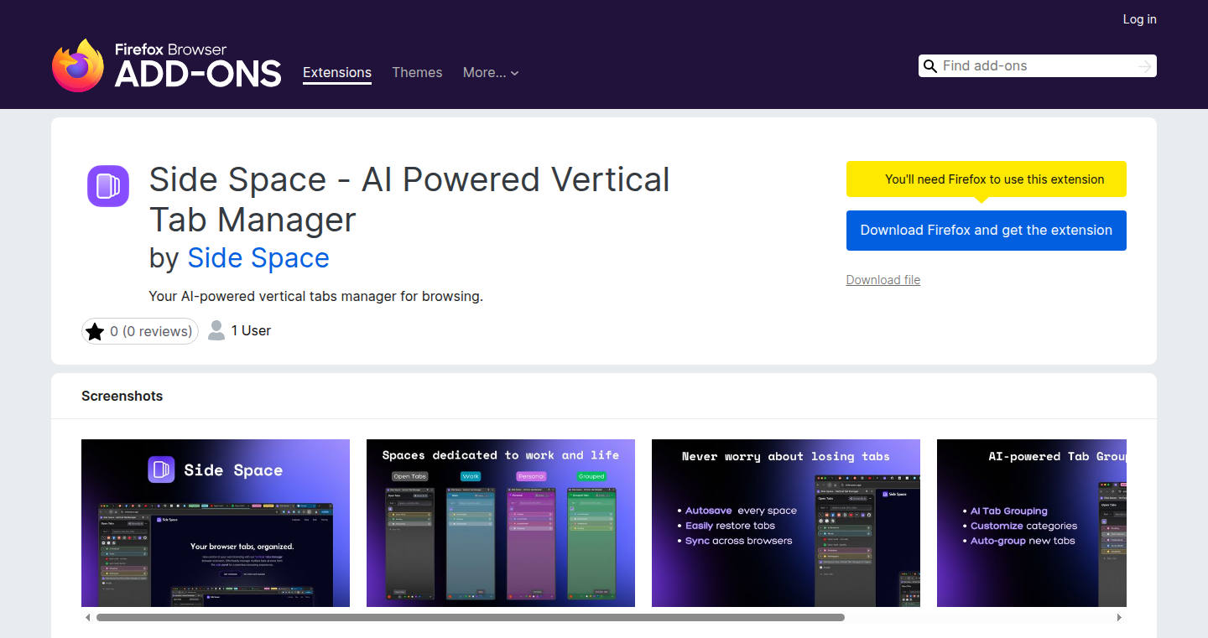1208x638 pixels.
Task: Click Download Firefox and get the extension
Action: [x=987, y=231]
